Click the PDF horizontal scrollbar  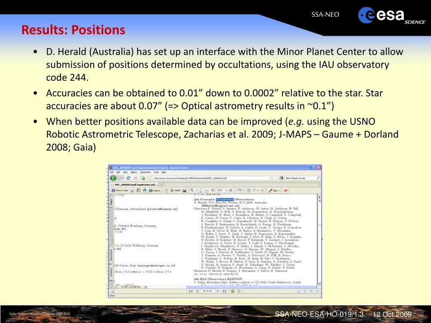coord(231,287)
